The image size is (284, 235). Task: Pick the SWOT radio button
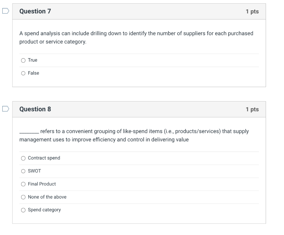point(23,171)
